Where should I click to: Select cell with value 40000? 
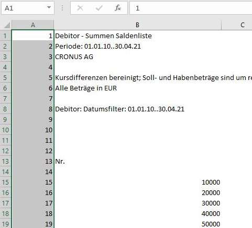138,213
